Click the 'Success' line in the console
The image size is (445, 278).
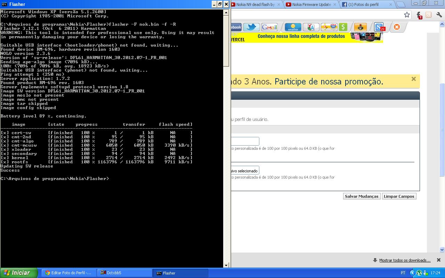coord(10,170)
